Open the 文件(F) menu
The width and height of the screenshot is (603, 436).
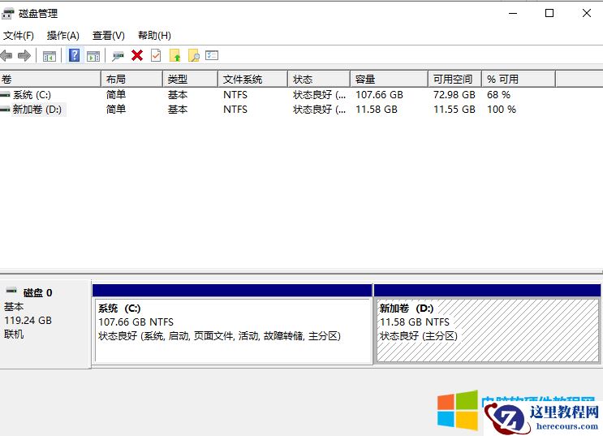pyautogui.click(x=19, y=36)
